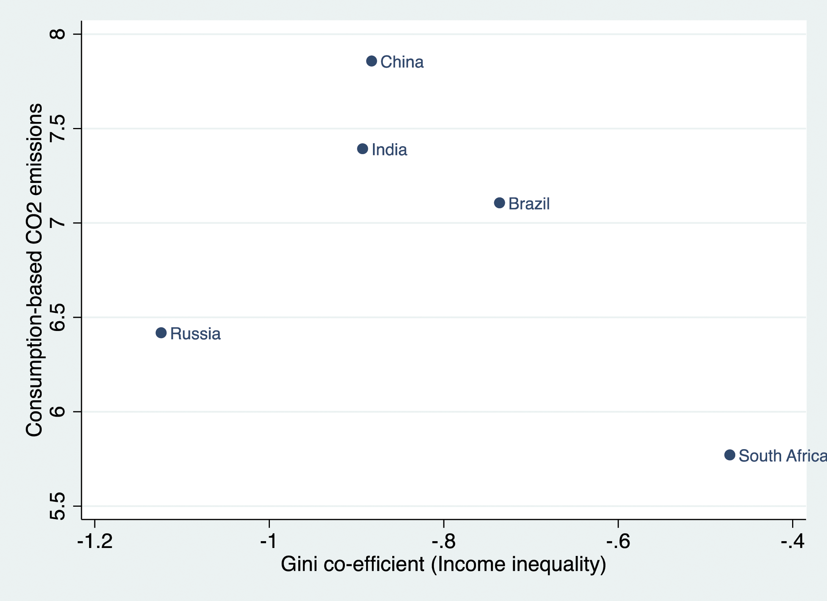Click the Gini co-efficient x-axis title
This screenshot has width=827, height=601.
tap(443, 565)
